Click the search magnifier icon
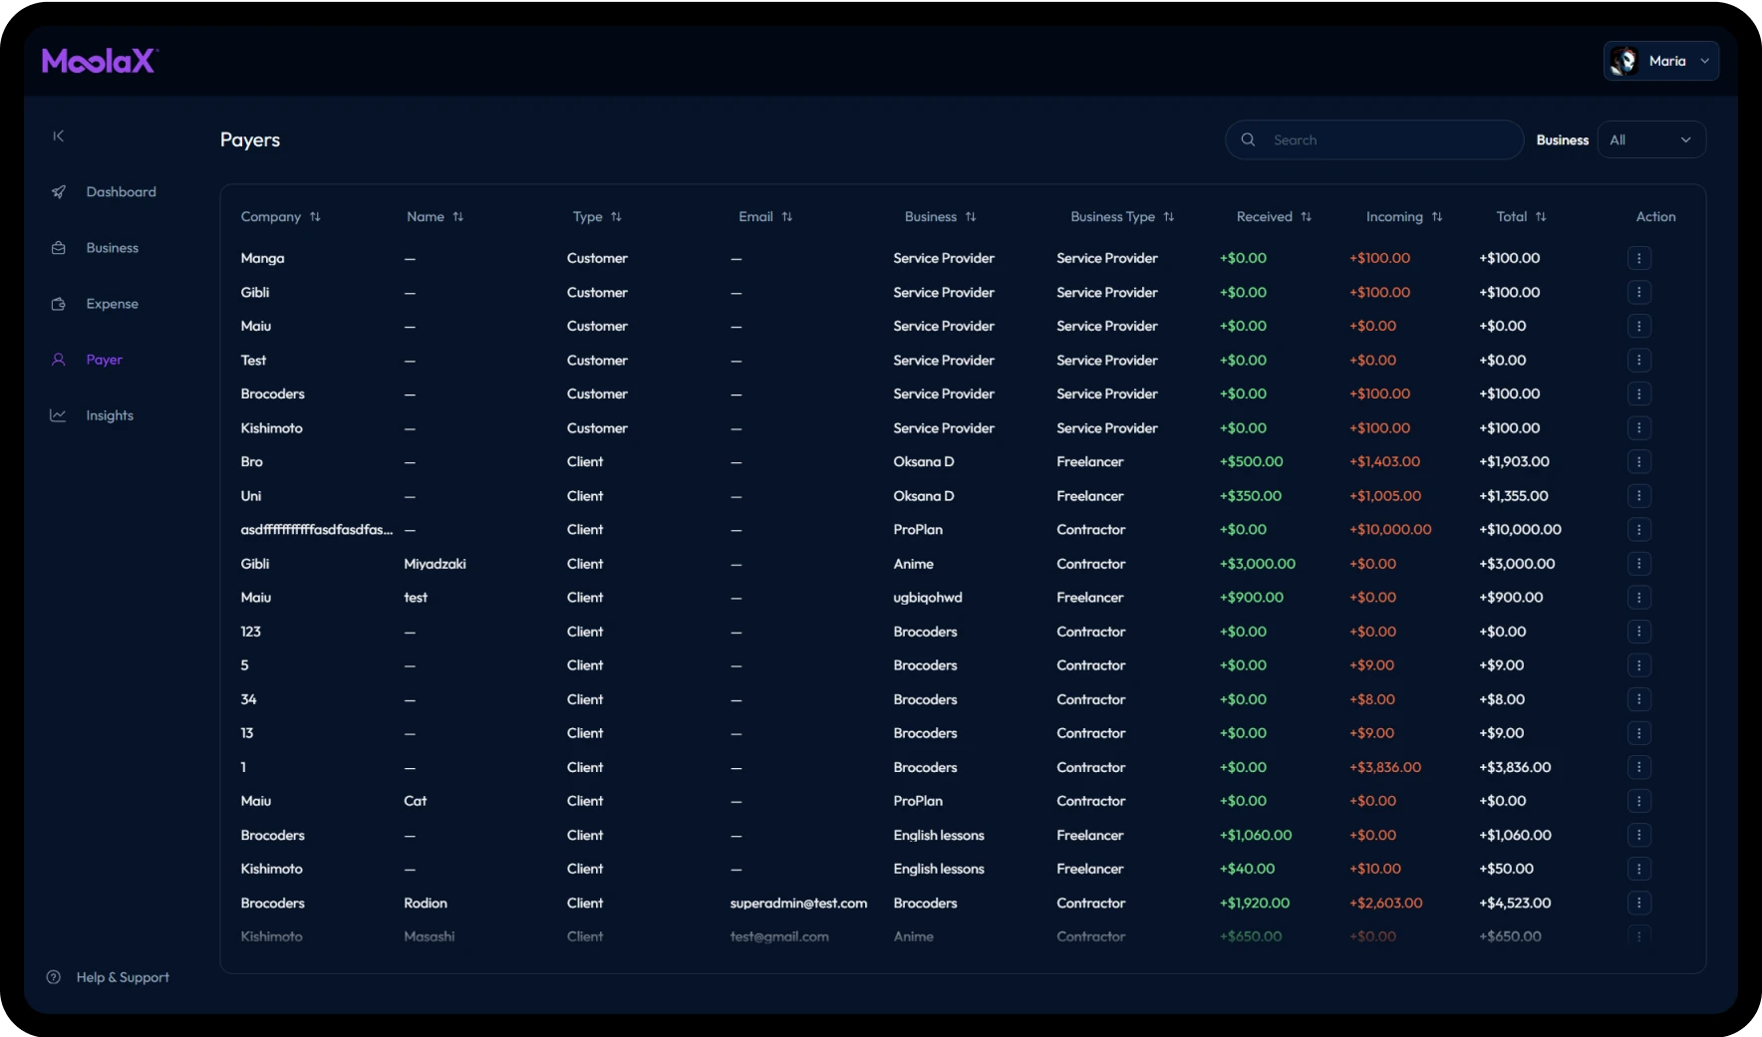 pos(1248,140)
